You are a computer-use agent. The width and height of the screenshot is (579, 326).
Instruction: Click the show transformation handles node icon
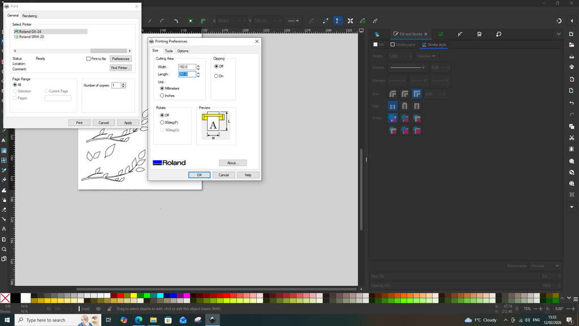(x=350, y=21)
